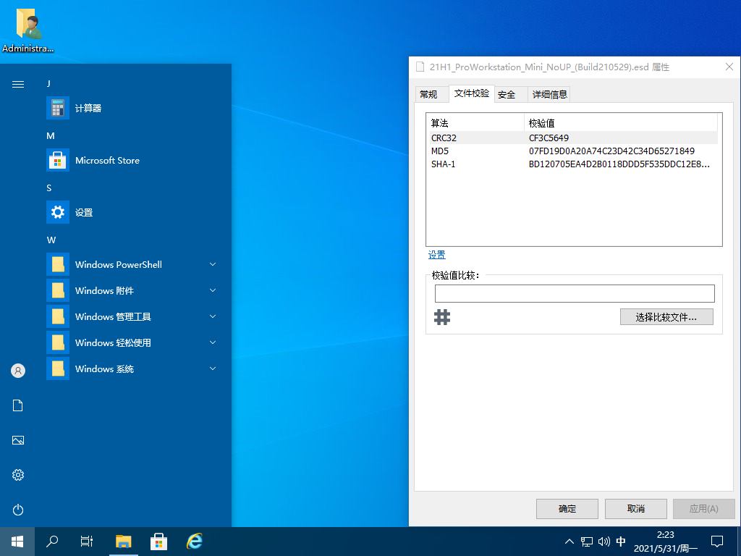
Task: Open the 设置 link above the comparison box
Action: (436, 255)
